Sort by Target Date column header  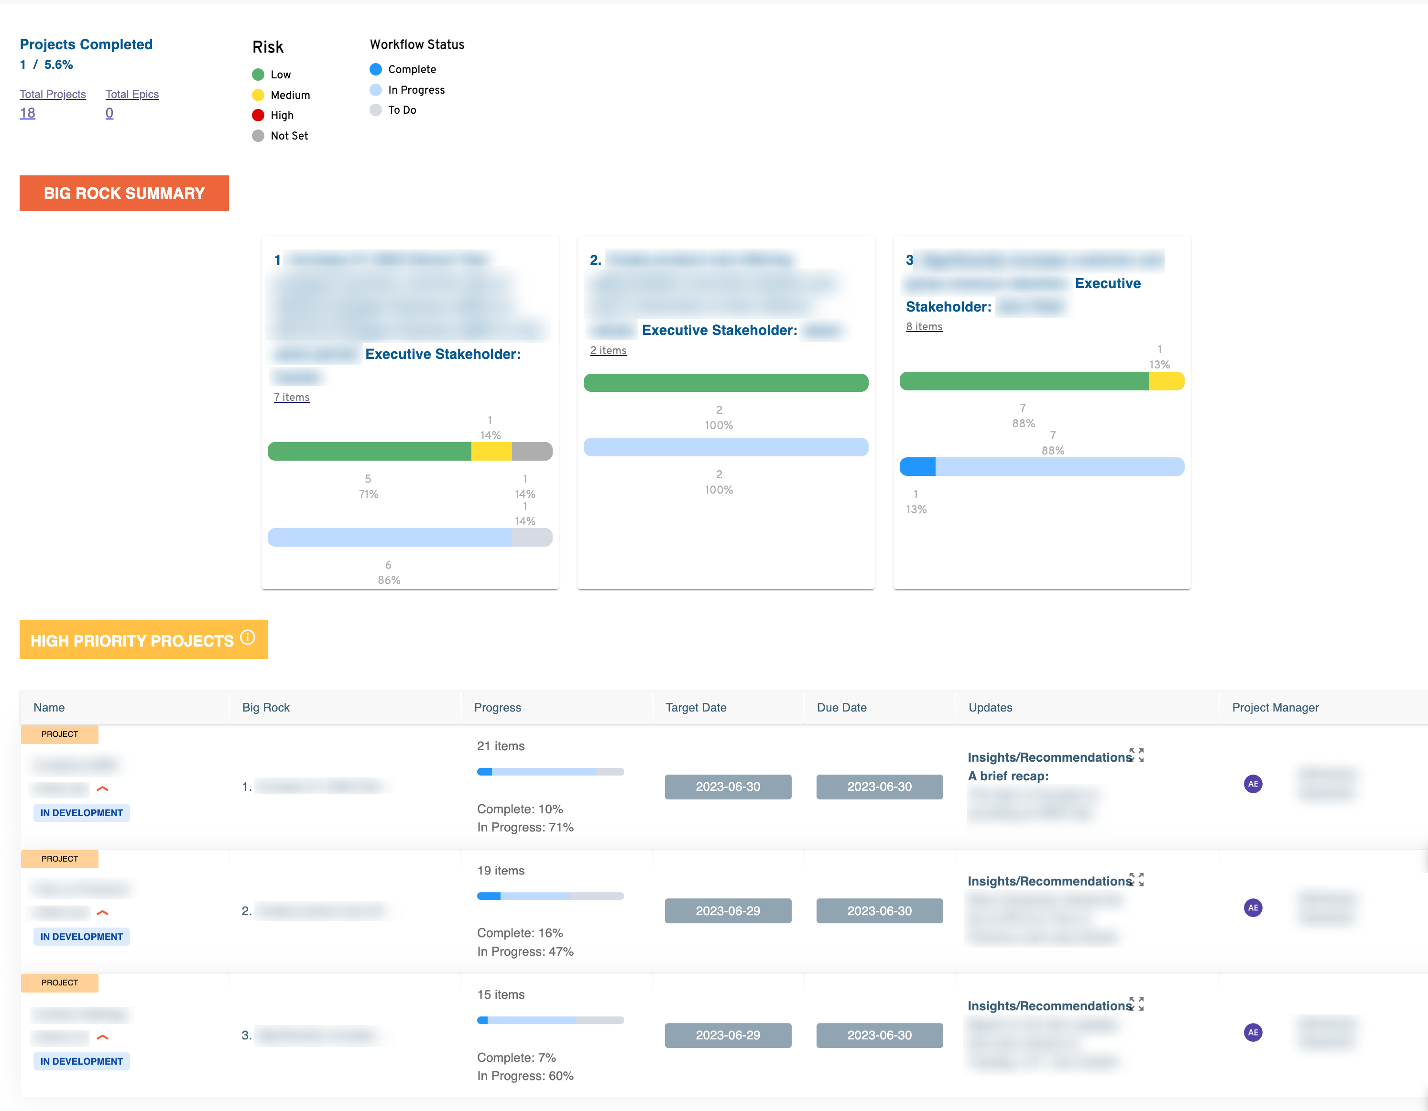coord(696,707)
